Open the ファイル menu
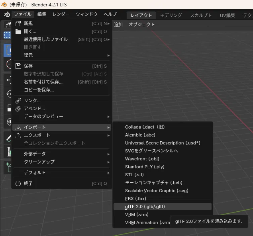The image size is (253, 236). point(23,14)
